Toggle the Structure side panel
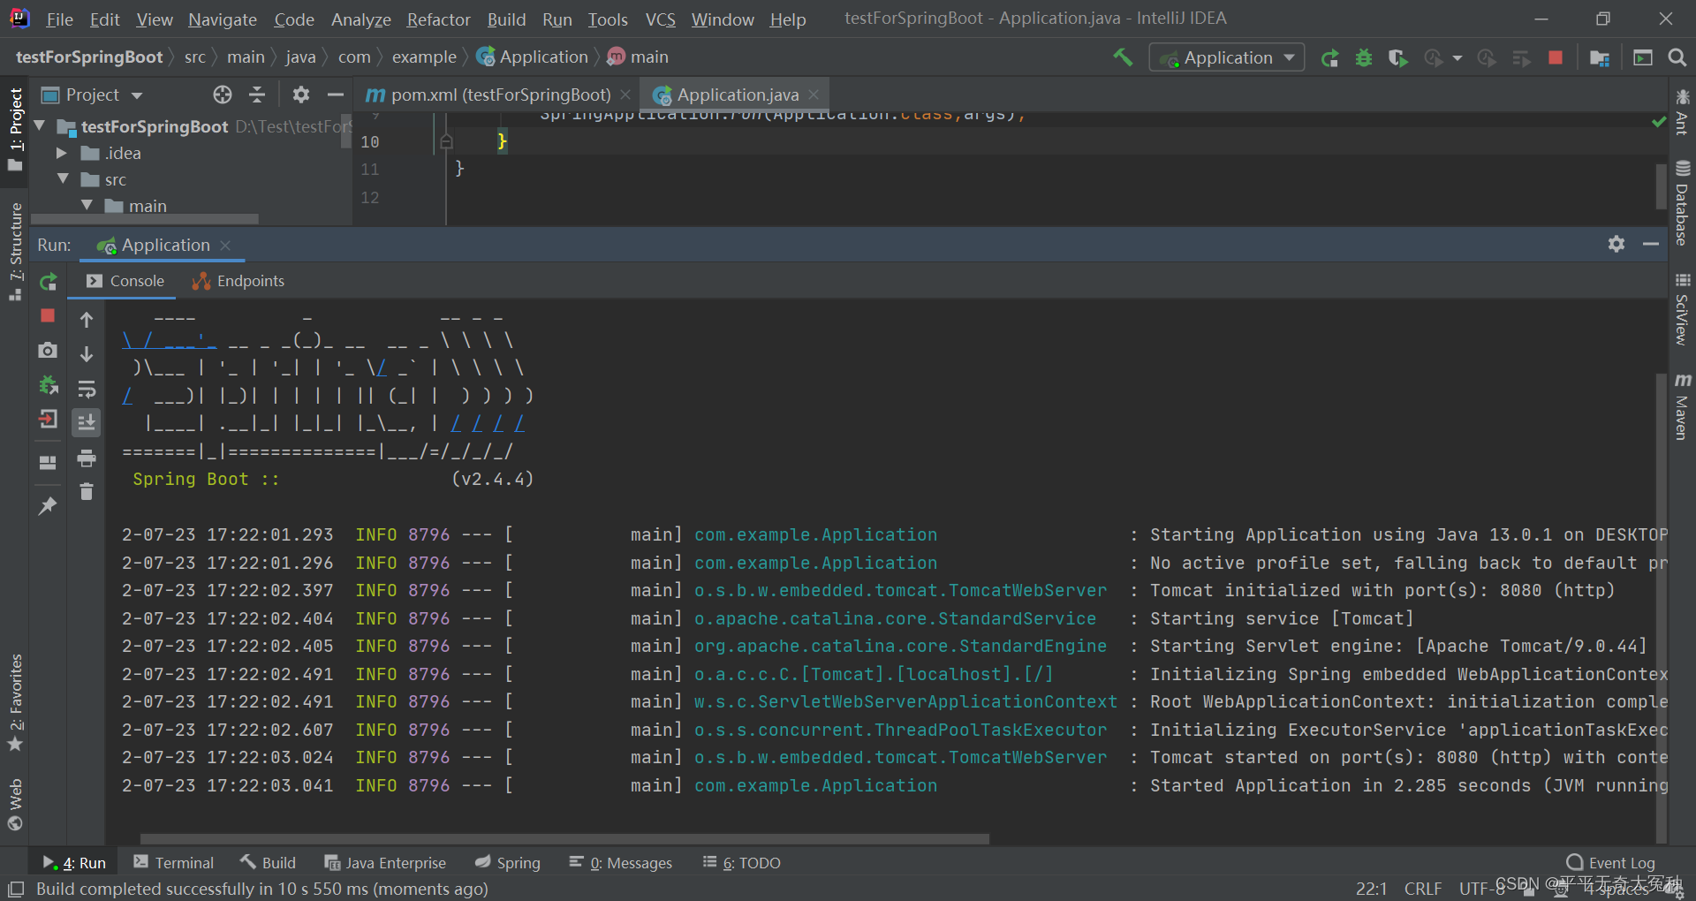1696x901 pixels. pos(15,252)
